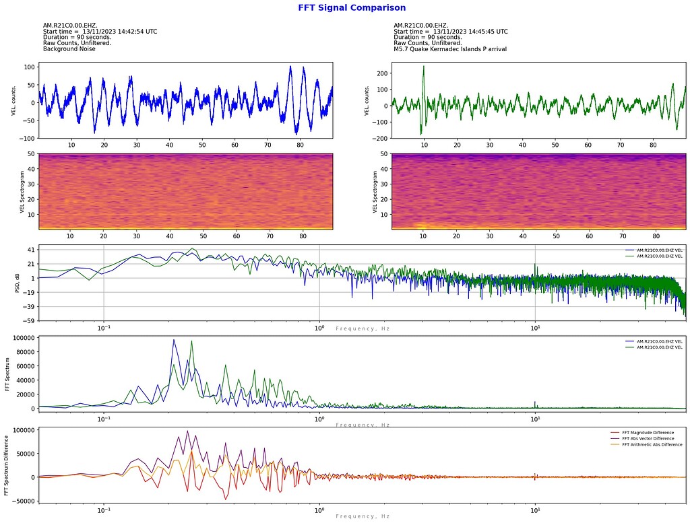Screen dimensions: 690x523
Task: Click the Background Noise header line
Action: (69, 49)
